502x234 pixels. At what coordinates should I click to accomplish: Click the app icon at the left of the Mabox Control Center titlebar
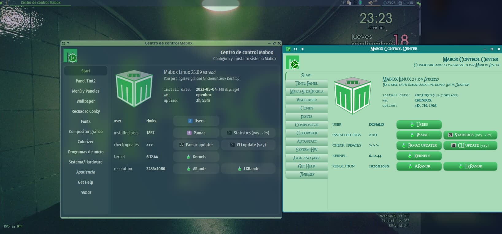tap(288, 49)
